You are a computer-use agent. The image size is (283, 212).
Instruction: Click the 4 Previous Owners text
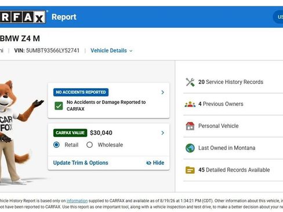(221, 104)
